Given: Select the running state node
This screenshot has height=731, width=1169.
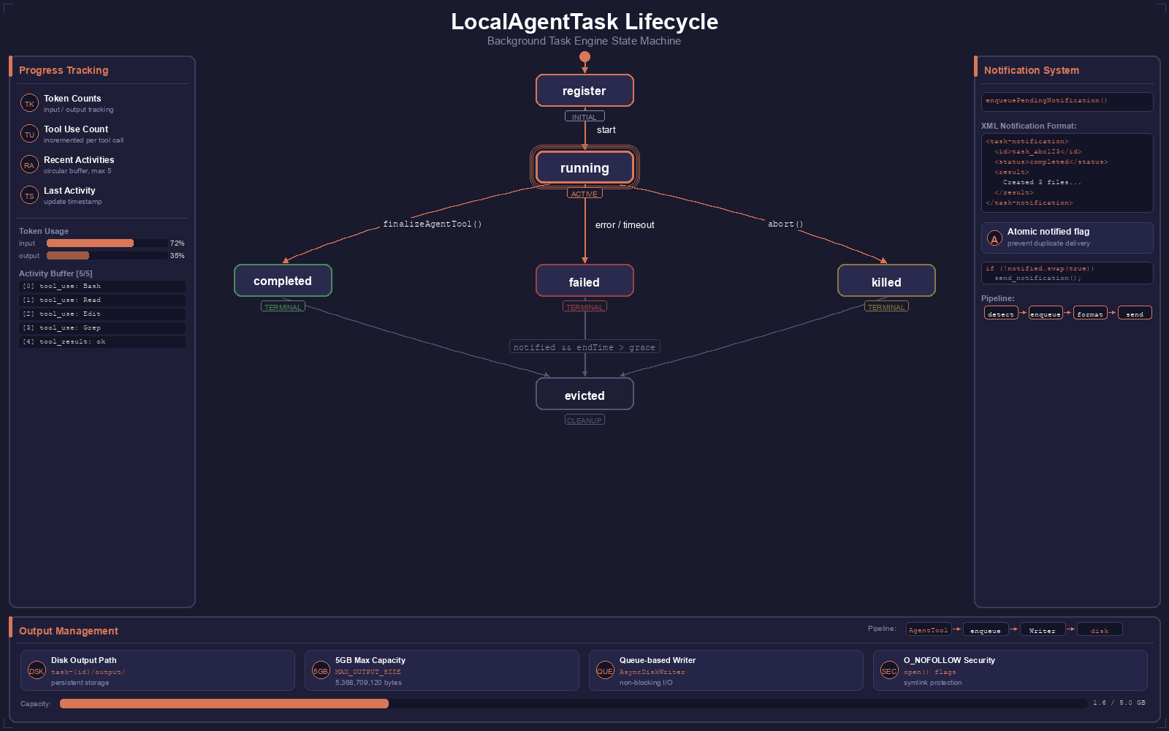Looking at the screenshot, I should (x=584, y=168).
